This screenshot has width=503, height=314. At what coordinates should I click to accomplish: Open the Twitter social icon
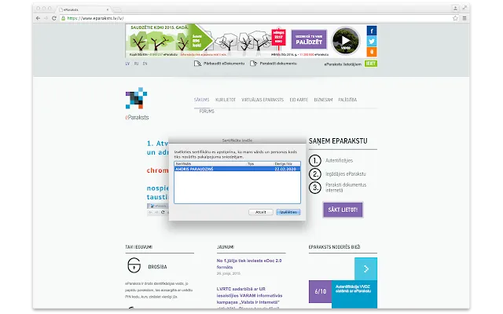pos(372,42)
